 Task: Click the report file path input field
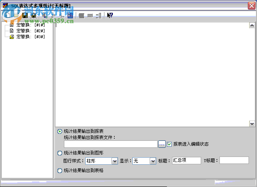pos(111,144)
